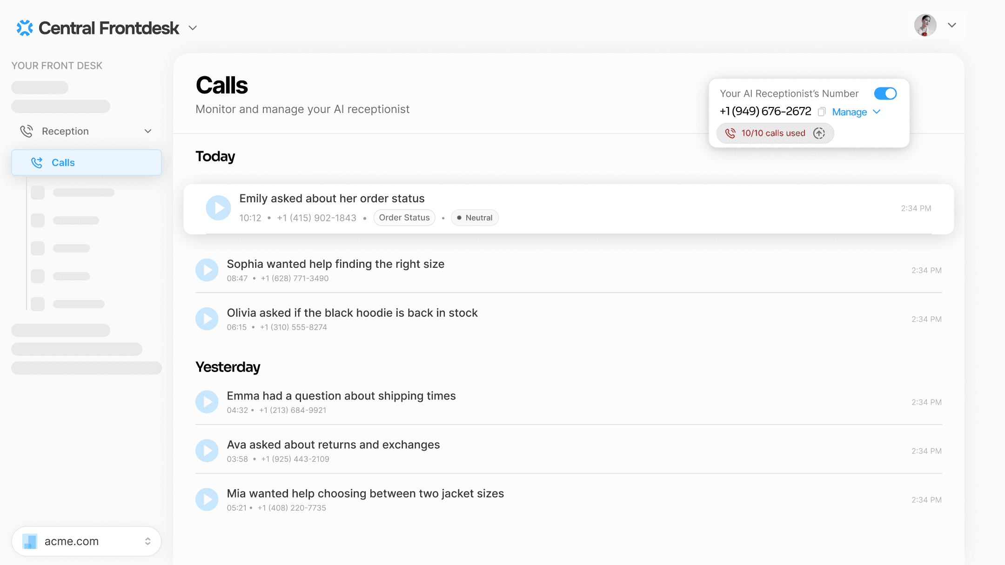Image resolution: width=1005 pixels, height=565 pixels.
Task: Click the Order Status tag
Action: pos(404,218)
